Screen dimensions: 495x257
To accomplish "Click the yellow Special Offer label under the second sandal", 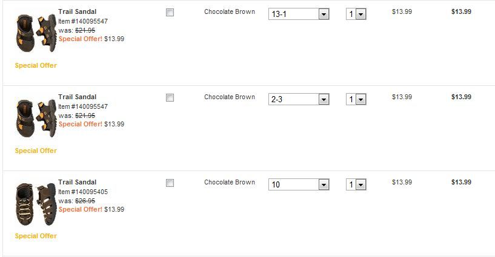I will click(x=36, y=151).
